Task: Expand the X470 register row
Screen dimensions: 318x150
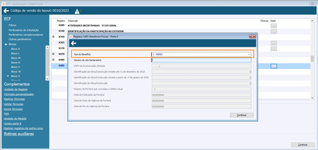Action: (x=53, y=54)
